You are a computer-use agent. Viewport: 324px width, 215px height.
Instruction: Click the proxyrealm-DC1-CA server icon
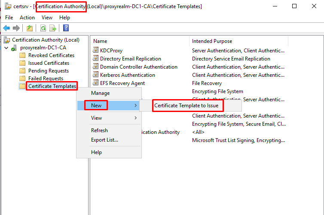coord(14,48)
